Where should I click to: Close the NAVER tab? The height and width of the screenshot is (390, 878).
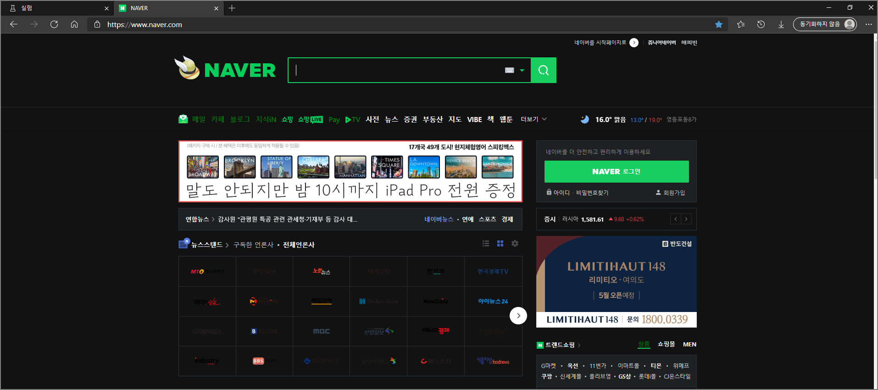(216, 8)
